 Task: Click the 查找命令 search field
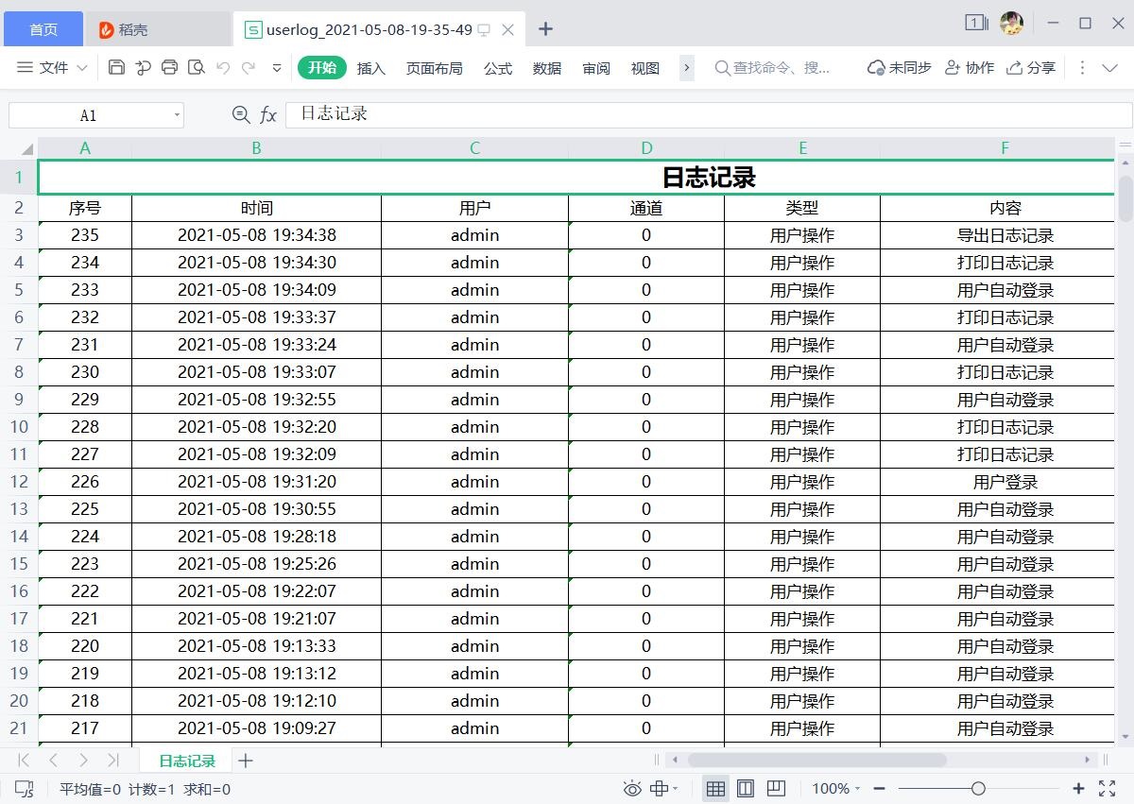click(x=780, y=67)
